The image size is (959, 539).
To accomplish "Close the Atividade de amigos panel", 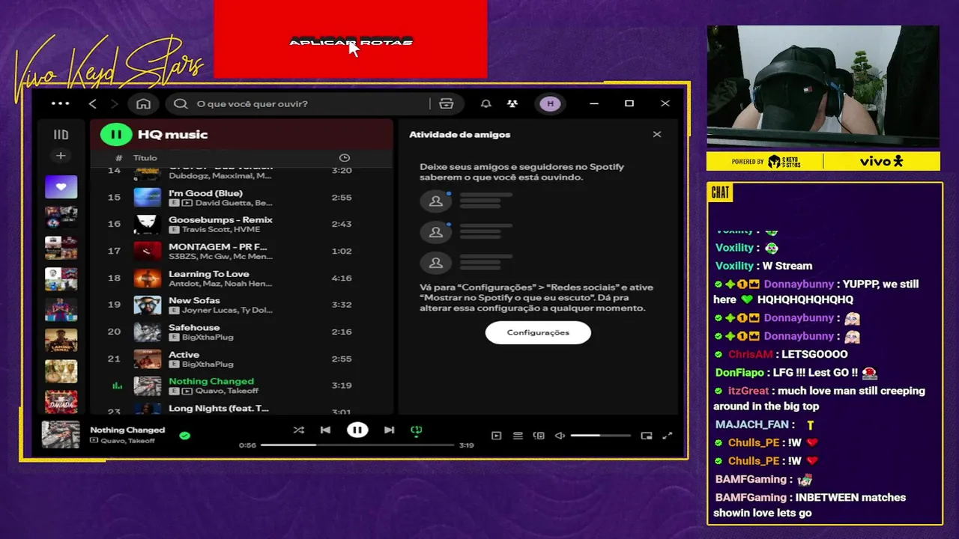I will pos(657,134).
